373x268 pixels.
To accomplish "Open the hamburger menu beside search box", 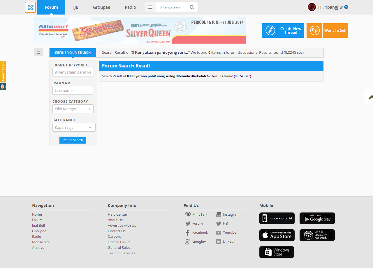I will click(150, 7).
